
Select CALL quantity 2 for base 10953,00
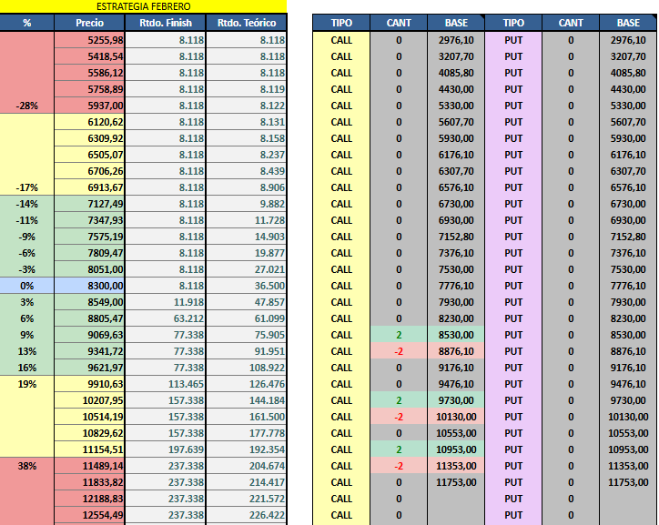coord(399,449)
